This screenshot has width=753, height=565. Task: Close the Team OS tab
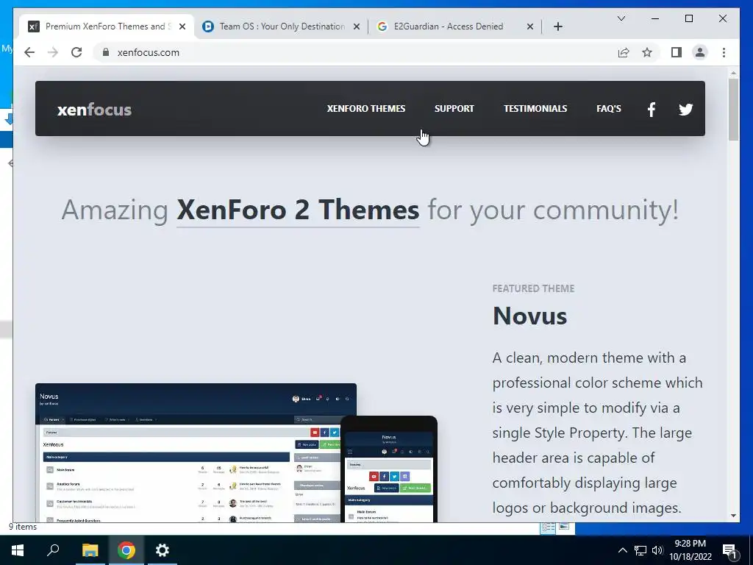pos(357,26)
